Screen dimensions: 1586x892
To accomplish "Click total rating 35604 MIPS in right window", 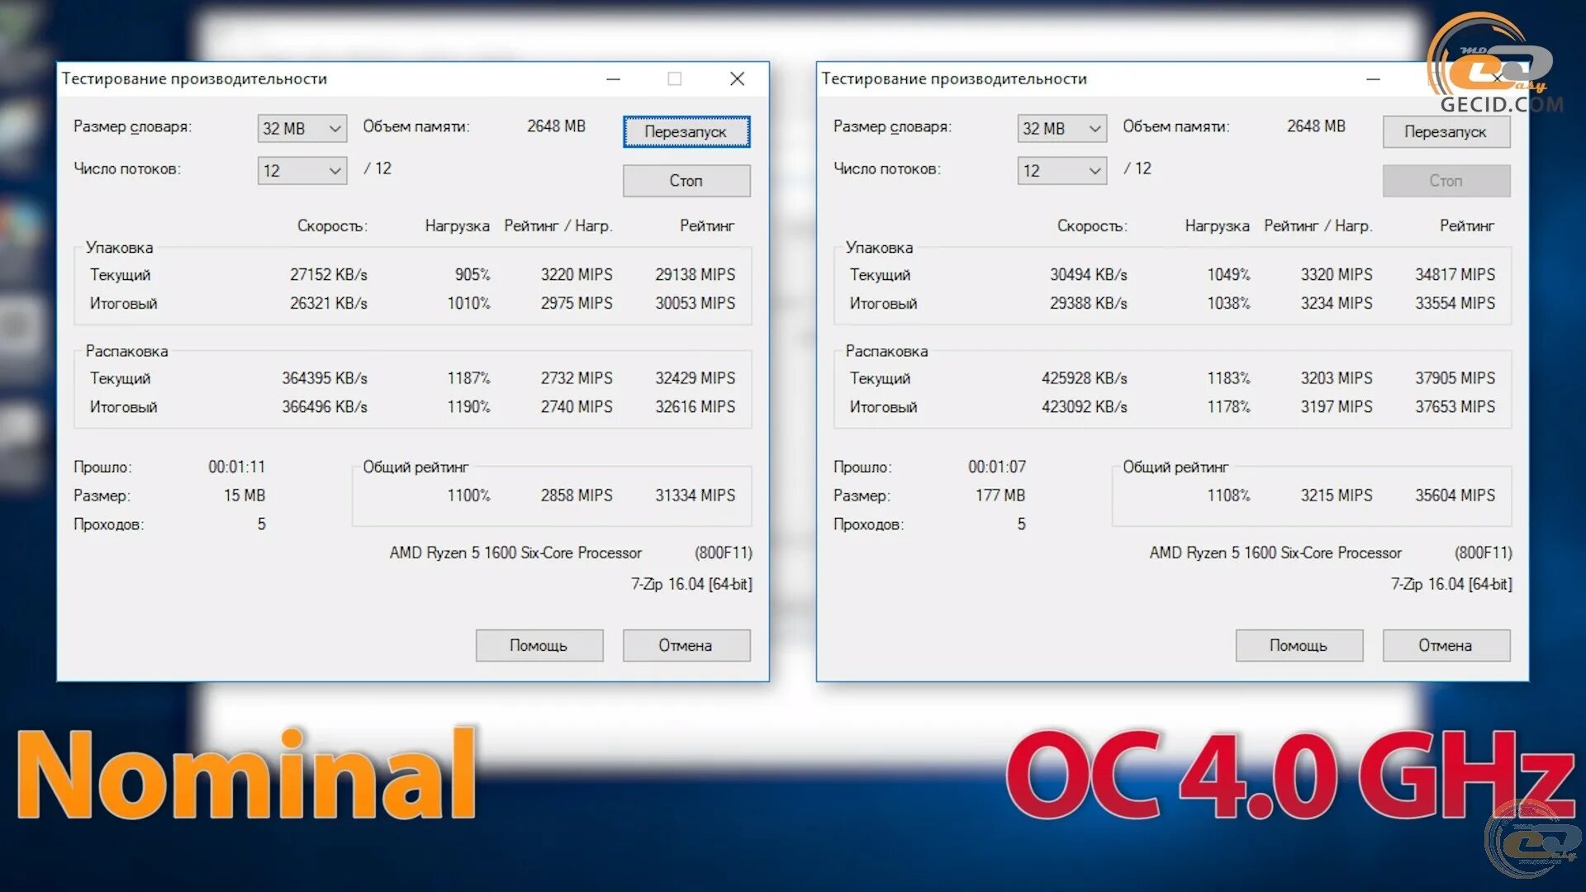I will (x=1455, y=495).
